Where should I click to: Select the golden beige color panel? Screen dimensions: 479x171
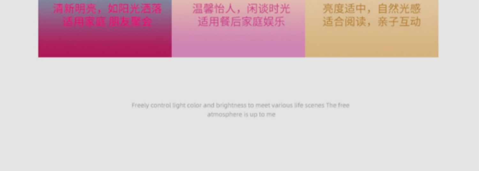pos(372,29)
